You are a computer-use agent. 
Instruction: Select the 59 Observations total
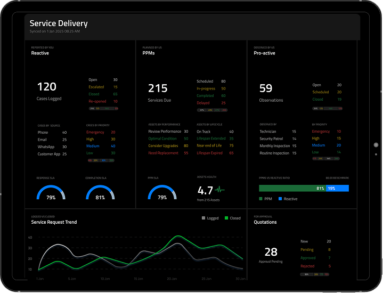266,88
